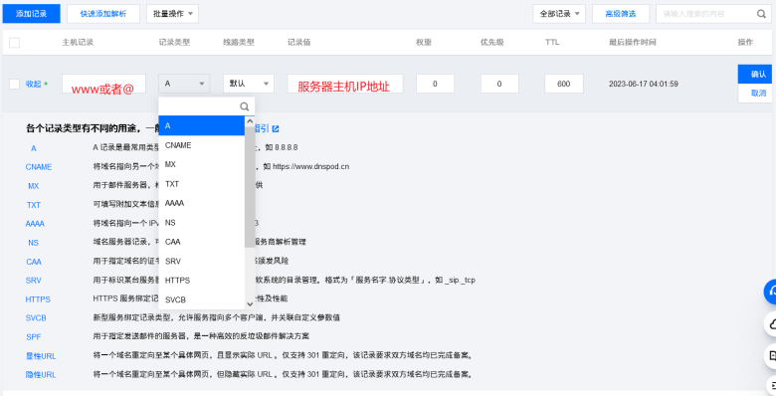
Task: Open the 记录类型 dropdown showing A
Action: 184,84
